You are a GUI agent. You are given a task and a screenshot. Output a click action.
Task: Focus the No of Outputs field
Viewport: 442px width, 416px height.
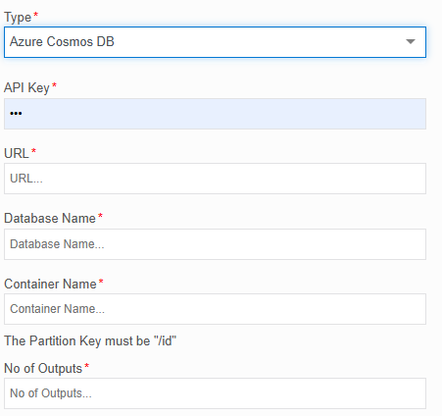[215, 393]
